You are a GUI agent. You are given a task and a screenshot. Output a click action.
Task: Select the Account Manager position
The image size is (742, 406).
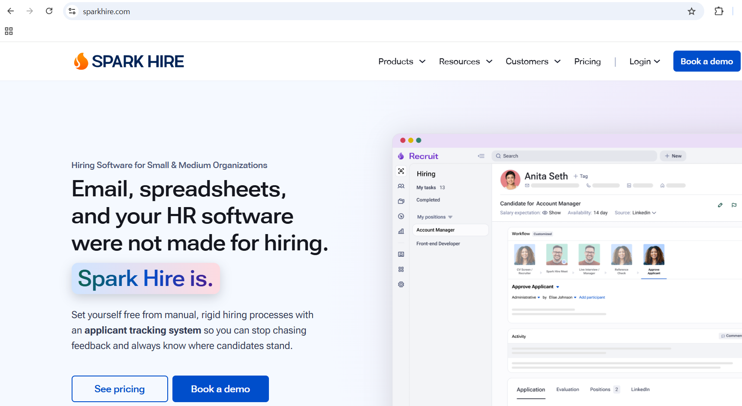click(450, 230)
